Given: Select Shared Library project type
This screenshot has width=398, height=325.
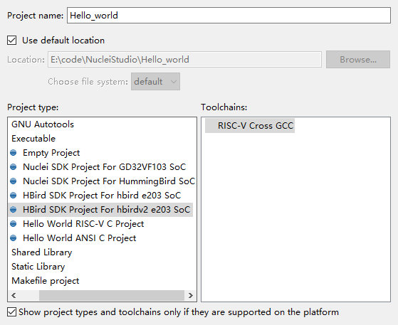Looking at the screenshot, I should click(41, 252).
